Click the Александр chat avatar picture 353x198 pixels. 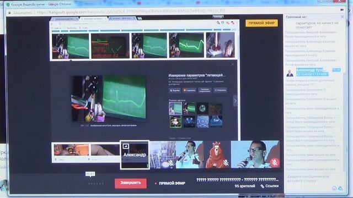[x=290, y=73]
